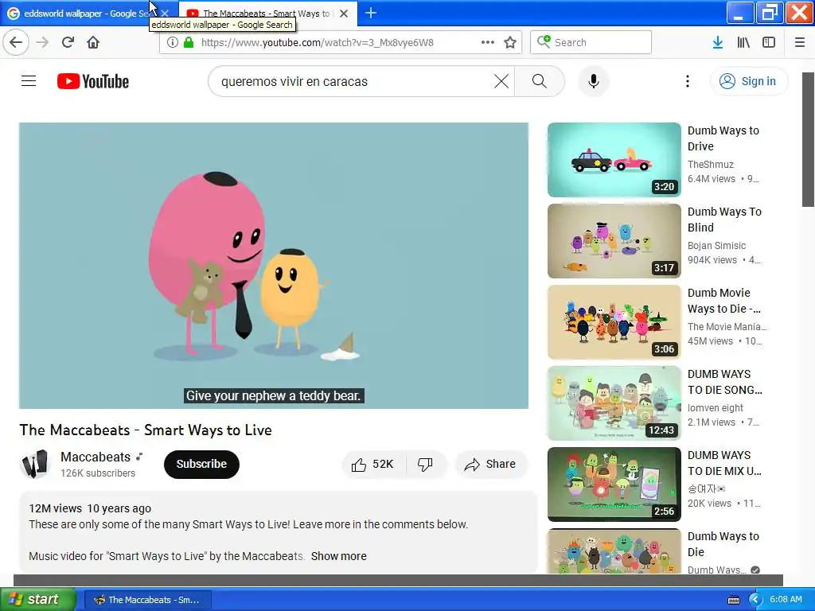Dislike the video with thumbs-down icon
Screen dimensions: 815x611
pos(426,465)
